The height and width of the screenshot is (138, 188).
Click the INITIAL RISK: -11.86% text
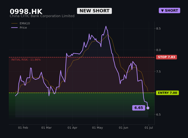coord(26,60)
